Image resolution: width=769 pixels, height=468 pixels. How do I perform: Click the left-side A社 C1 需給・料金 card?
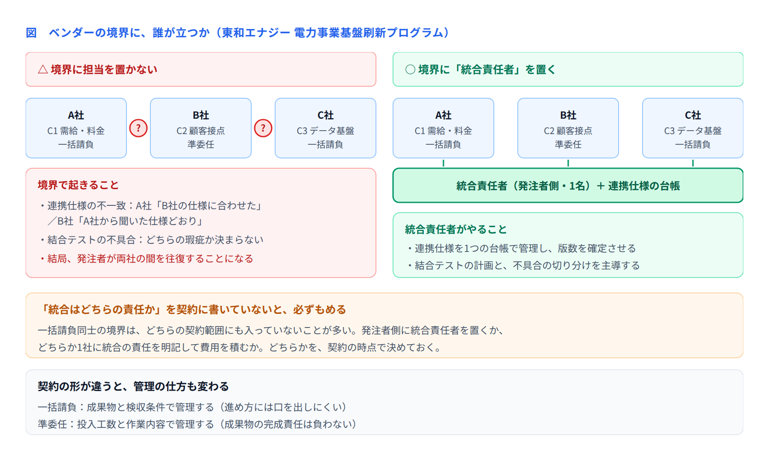click(x=76, y=128)
